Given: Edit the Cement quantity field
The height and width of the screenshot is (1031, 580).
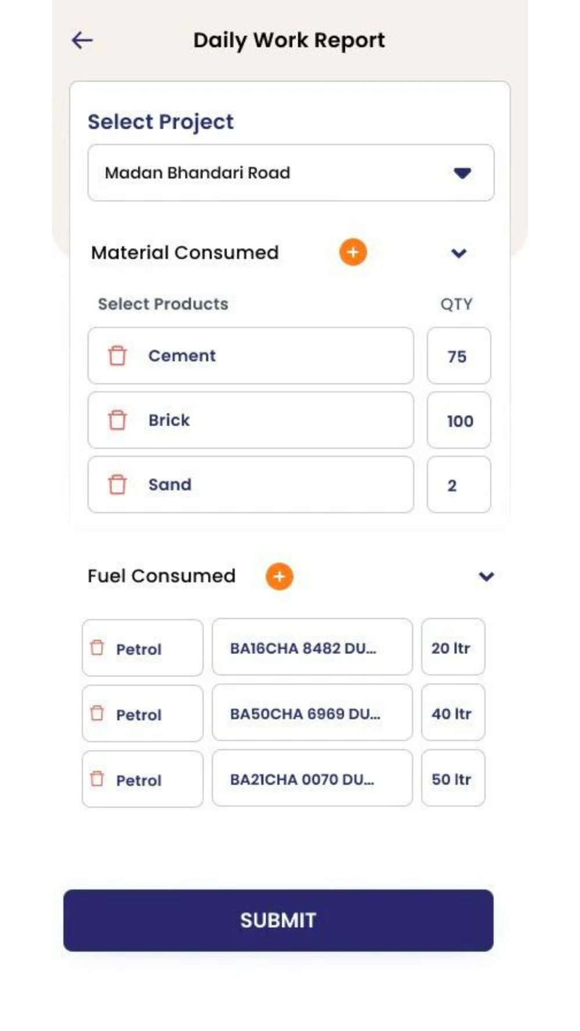Looking at the screenshot, I should coord(458,356).
